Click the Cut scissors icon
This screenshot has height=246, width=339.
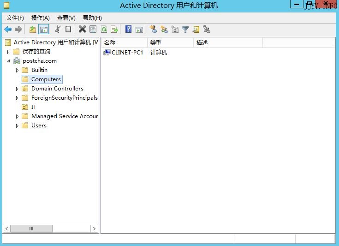coord(58,29)
